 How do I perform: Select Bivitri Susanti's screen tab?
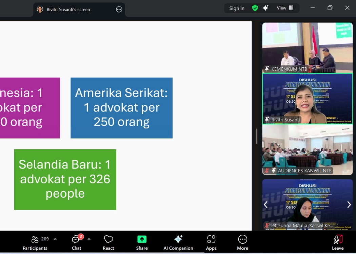[x=68, y=9]
